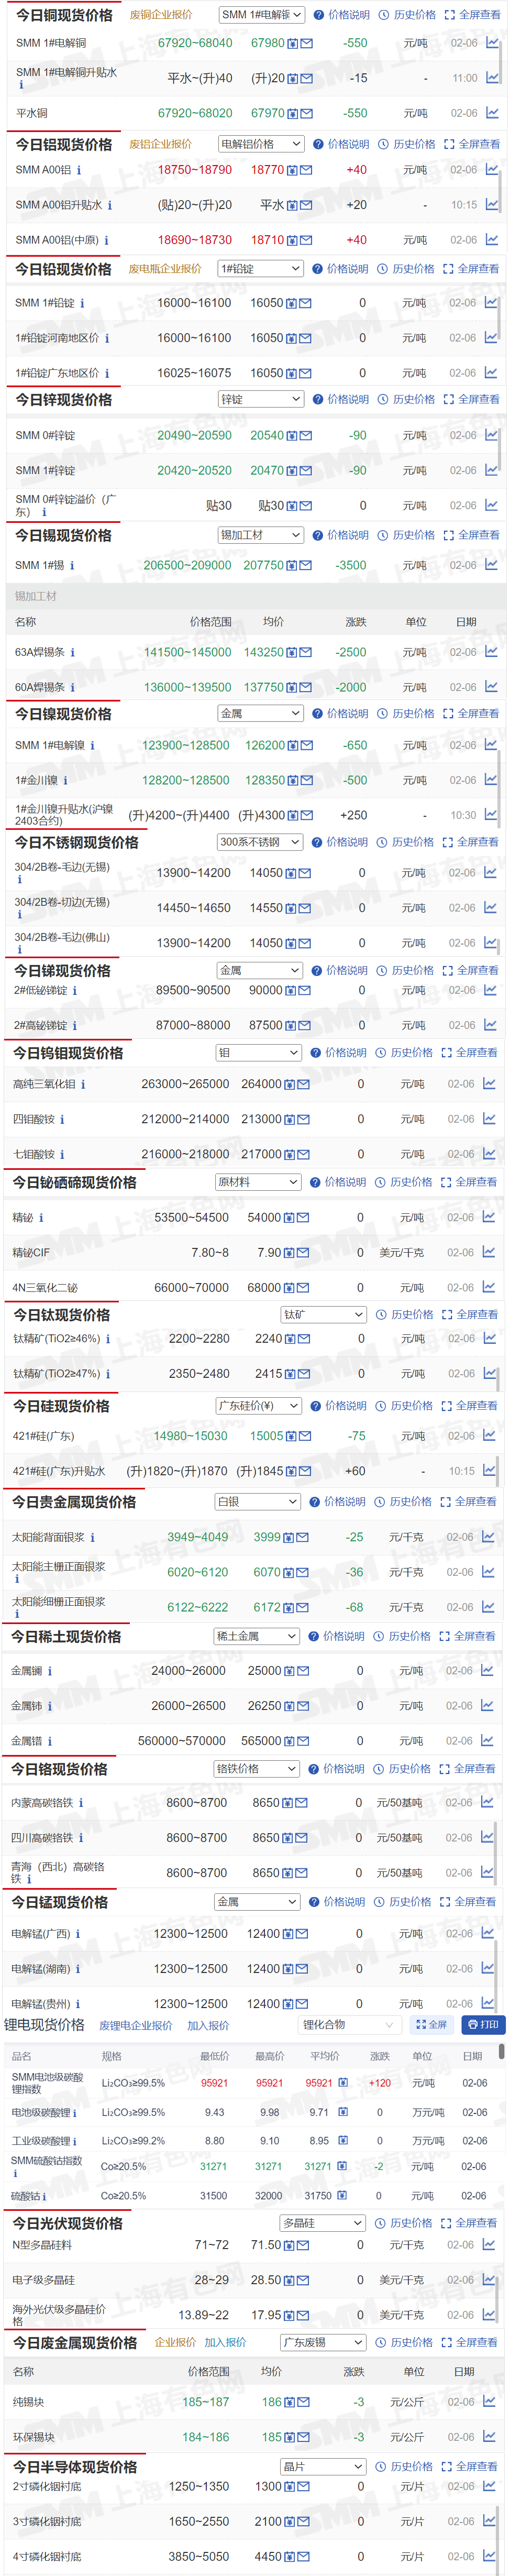The image size is (510, 2576).
Task: Open trend chart for N型多晶硅料
Action: pyautogui.click(x=489, y=2245)
